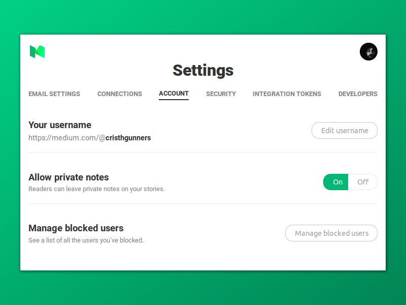
Task: Open the Integration Tokens tab
Action: 287,94
